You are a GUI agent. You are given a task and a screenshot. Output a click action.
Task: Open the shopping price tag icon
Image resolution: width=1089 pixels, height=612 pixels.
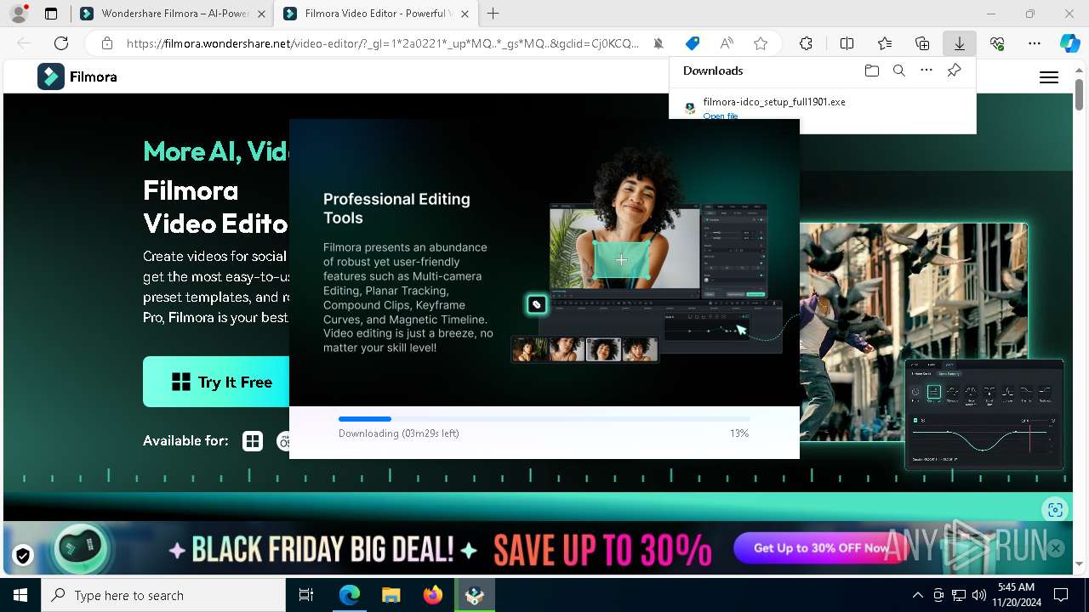[693, 43]
